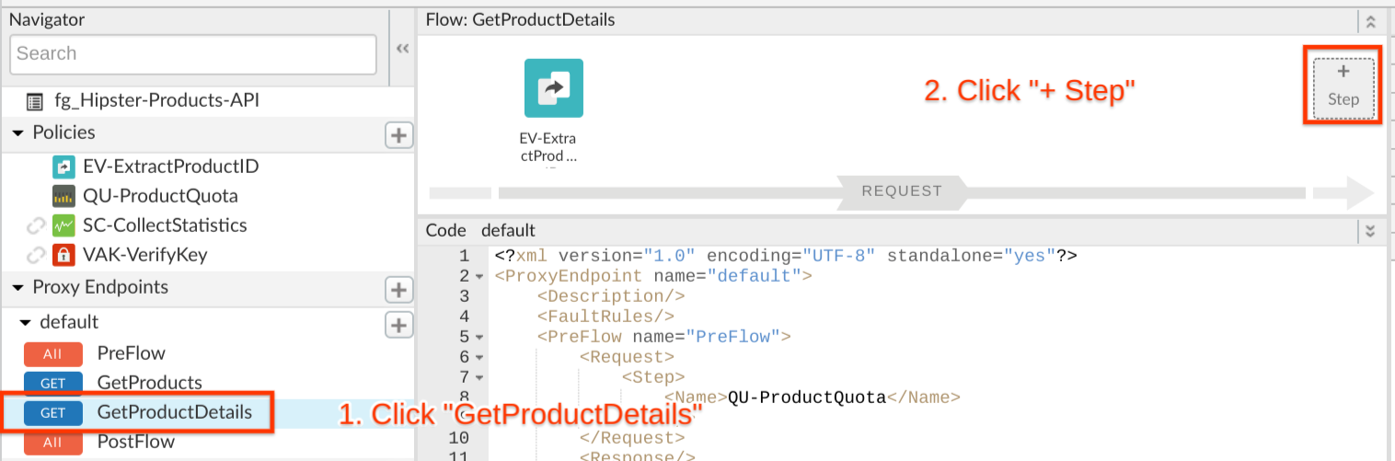This screenshot has width=1395, height=461.
Task: Select the VAK-VerifyKey lock icon
Action: coord(63,255)
